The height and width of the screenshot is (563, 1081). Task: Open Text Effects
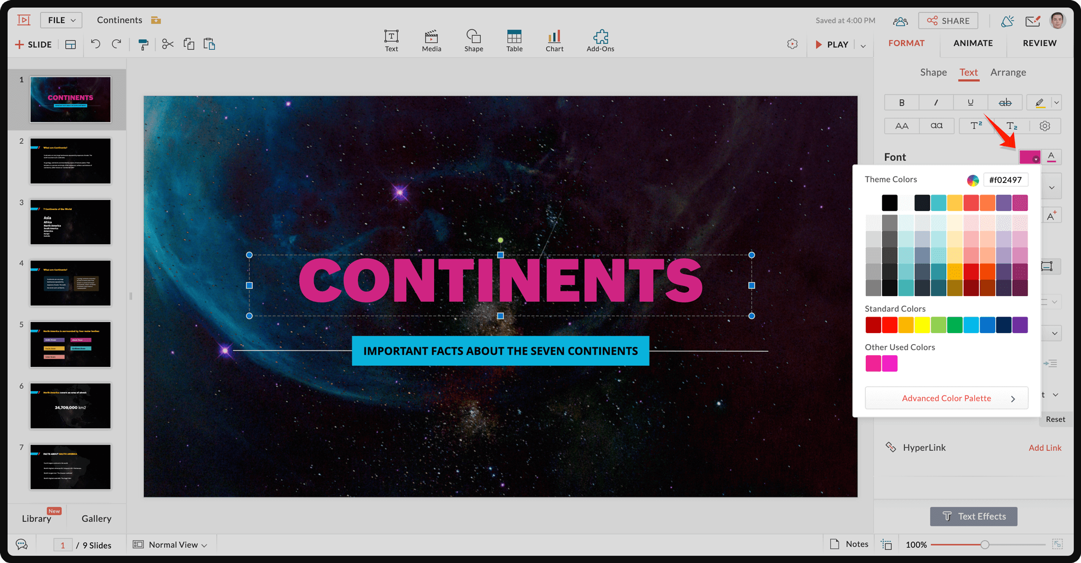point(974,516)
